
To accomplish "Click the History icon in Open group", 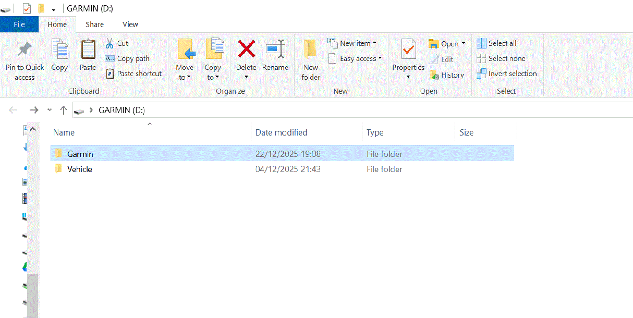I will tap(435, 75).
